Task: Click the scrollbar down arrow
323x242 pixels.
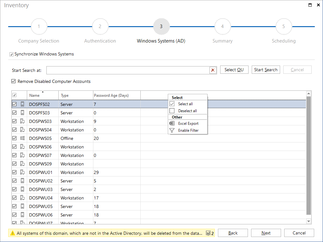Action: (308, 221)
